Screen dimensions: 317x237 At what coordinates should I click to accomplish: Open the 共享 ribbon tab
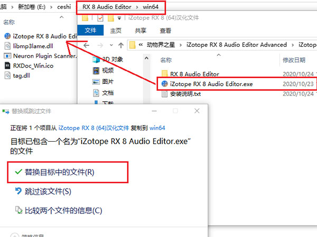(141, 31)
